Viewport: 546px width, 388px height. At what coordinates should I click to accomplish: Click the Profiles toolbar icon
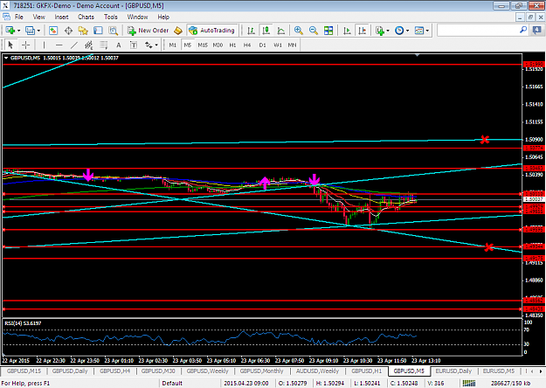coord(30,31)
